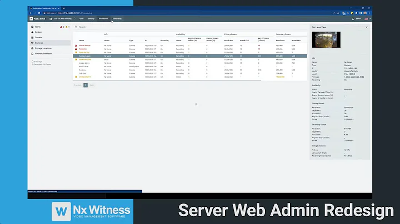Screen dimensions: 400x224
Task: Click page number 1 button
Action: pyautogui.click(x=86, y=85)
